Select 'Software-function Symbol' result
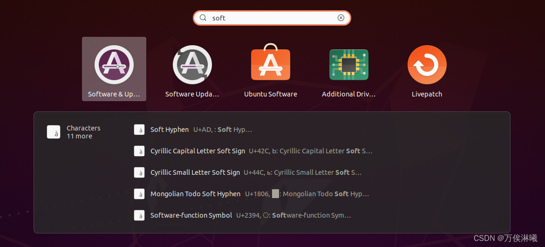The height and width of the screenshot is (247, 545). [x=191, y=215]
